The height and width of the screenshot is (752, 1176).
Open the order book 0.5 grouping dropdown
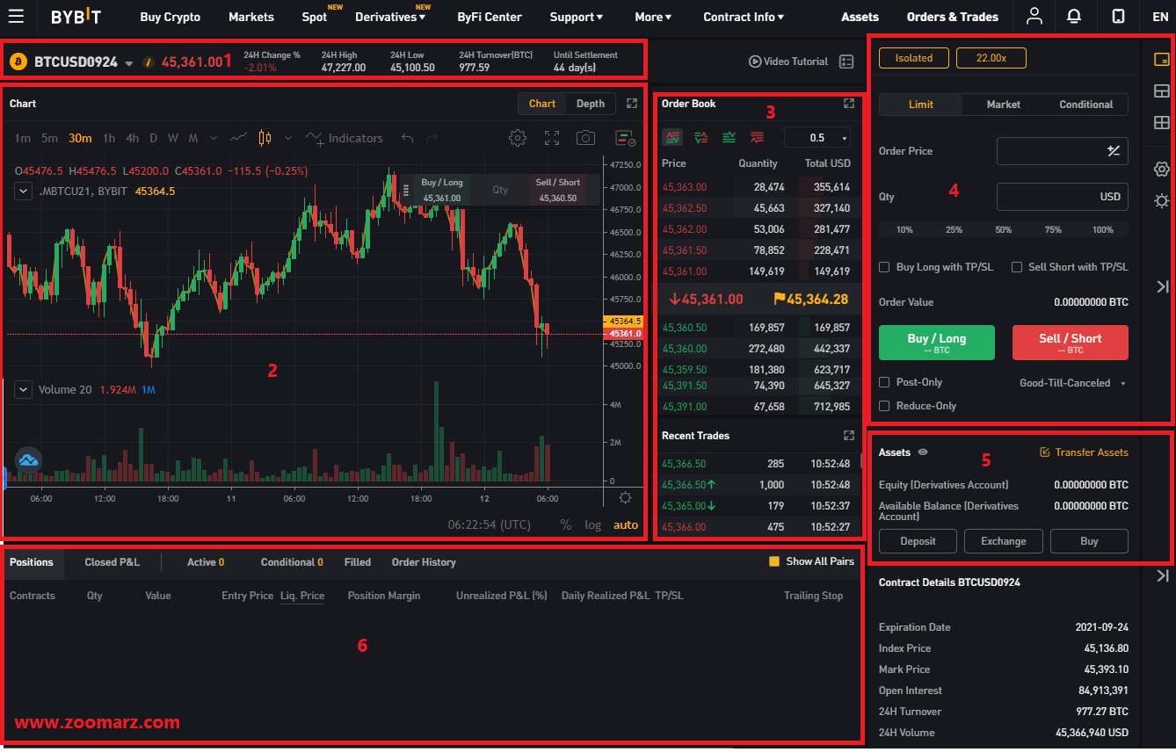pos(817,138)
